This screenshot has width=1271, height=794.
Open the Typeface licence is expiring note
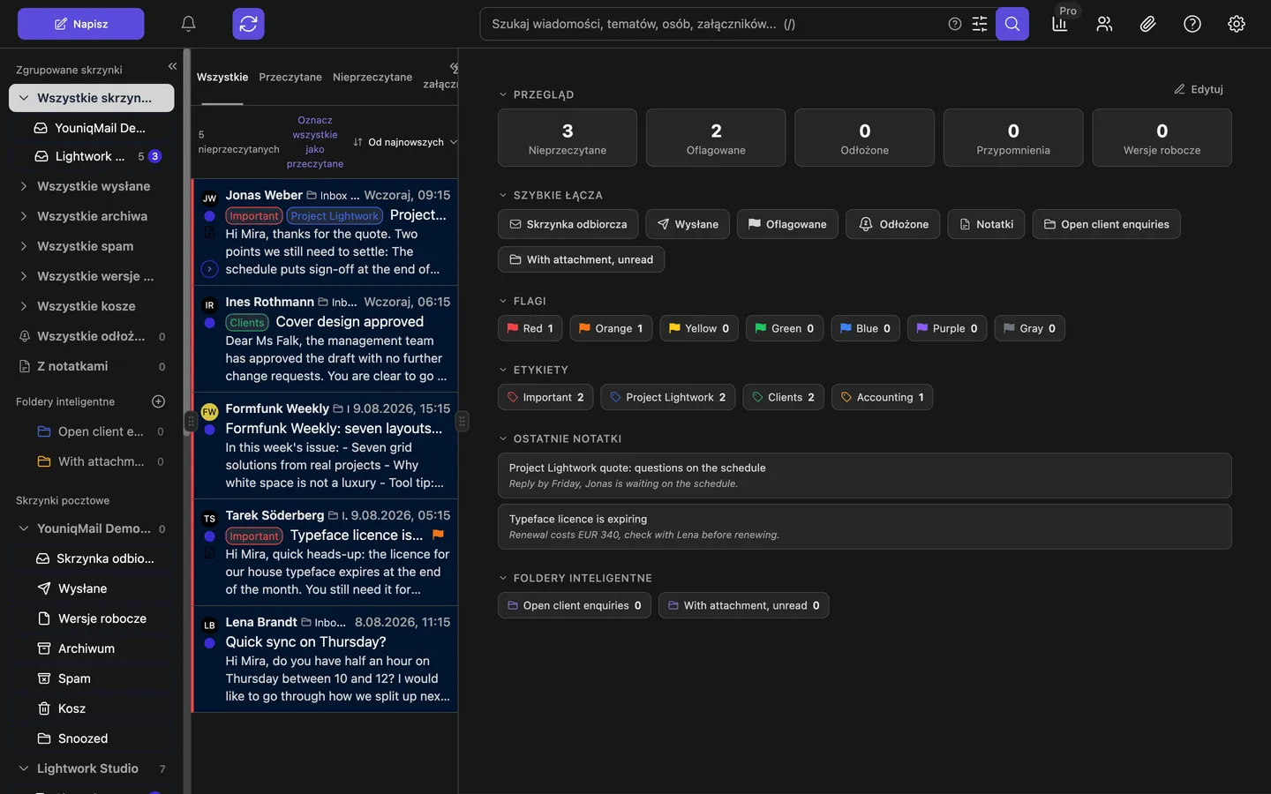(x=865, y=527)
